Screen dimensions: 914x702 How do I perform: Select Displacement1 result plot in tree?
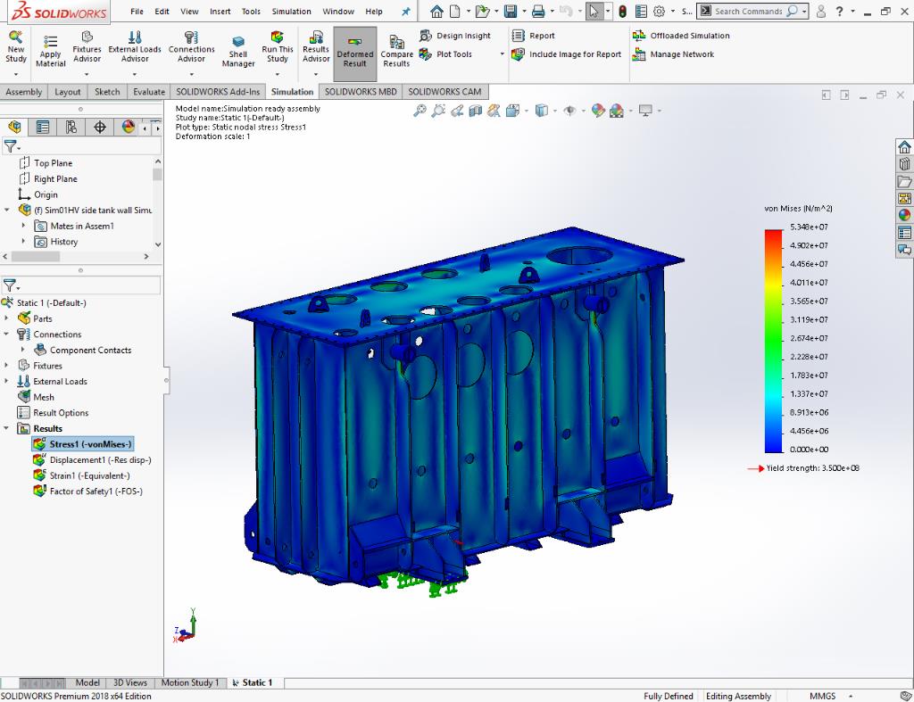100,460
